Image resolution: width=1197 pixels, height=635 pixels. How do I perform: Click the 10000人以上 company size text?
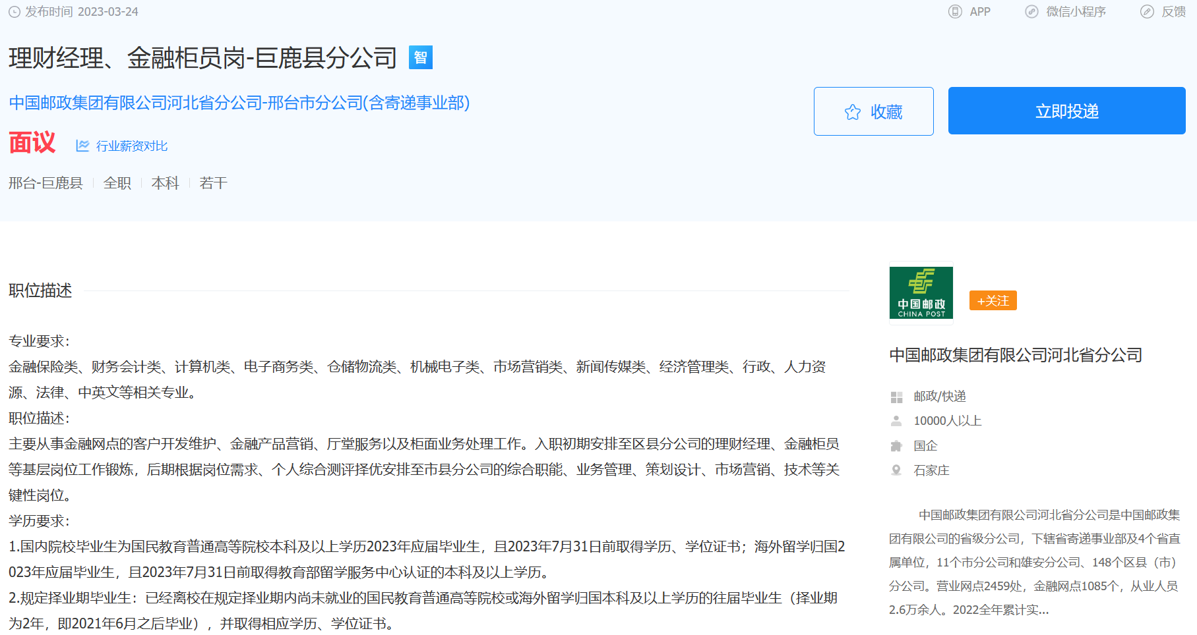[x=948, y=421]
